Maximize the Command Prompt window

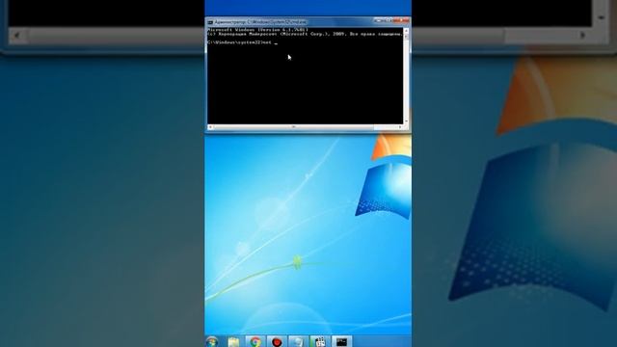coord(388,20)
